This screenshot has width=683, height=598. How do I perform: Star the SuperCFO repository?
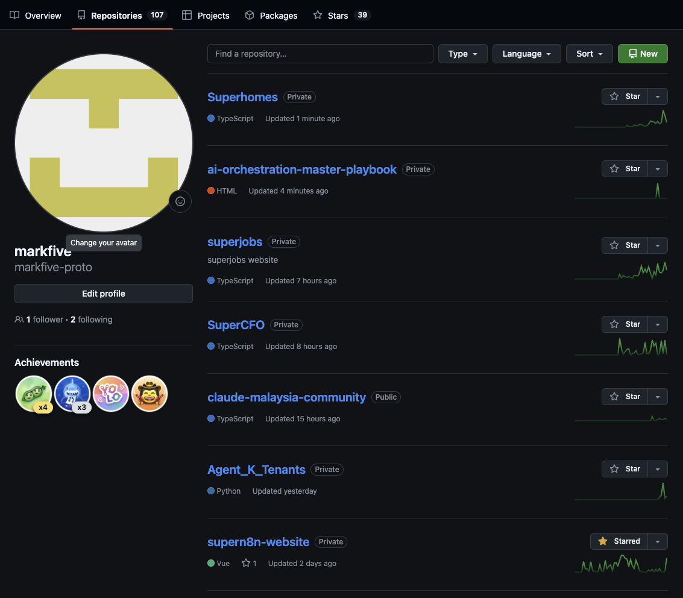pos(625,324)
